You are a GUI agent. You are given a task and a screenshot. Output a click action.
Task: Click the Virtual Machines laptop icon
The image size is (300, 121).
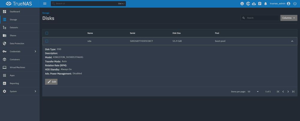[4, 68]
